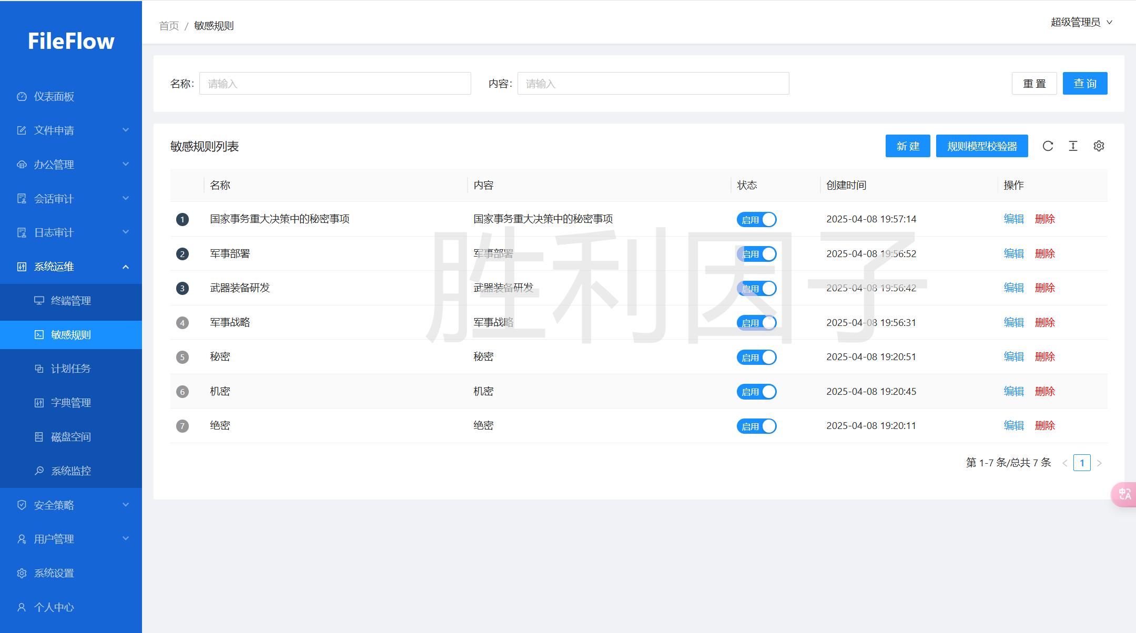Screen dimensions: 1136x633
Task: Toggle 启用 switch for 军事部署 rule
Action: [x=756, y=254]
